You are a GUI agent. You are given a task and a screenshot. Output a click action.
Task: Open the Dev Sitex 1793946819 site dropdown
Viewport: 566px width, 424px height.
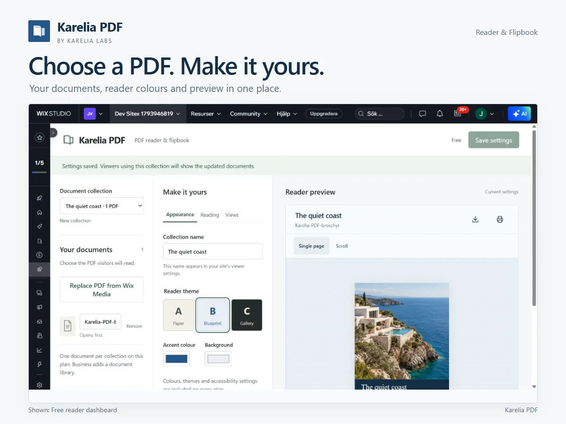[x=148, y=114]
